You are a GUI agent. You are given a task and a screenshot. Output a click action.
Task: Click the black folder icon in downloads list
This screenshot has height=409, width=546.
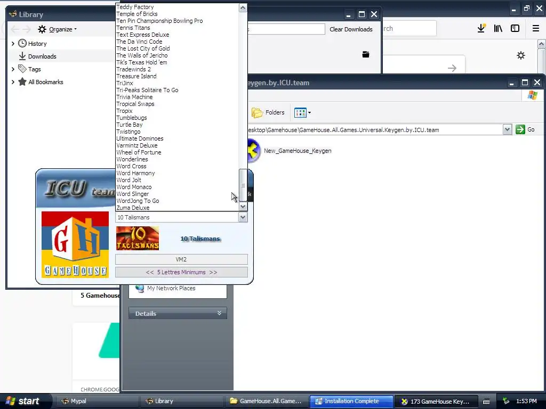(x=366, y=54)
